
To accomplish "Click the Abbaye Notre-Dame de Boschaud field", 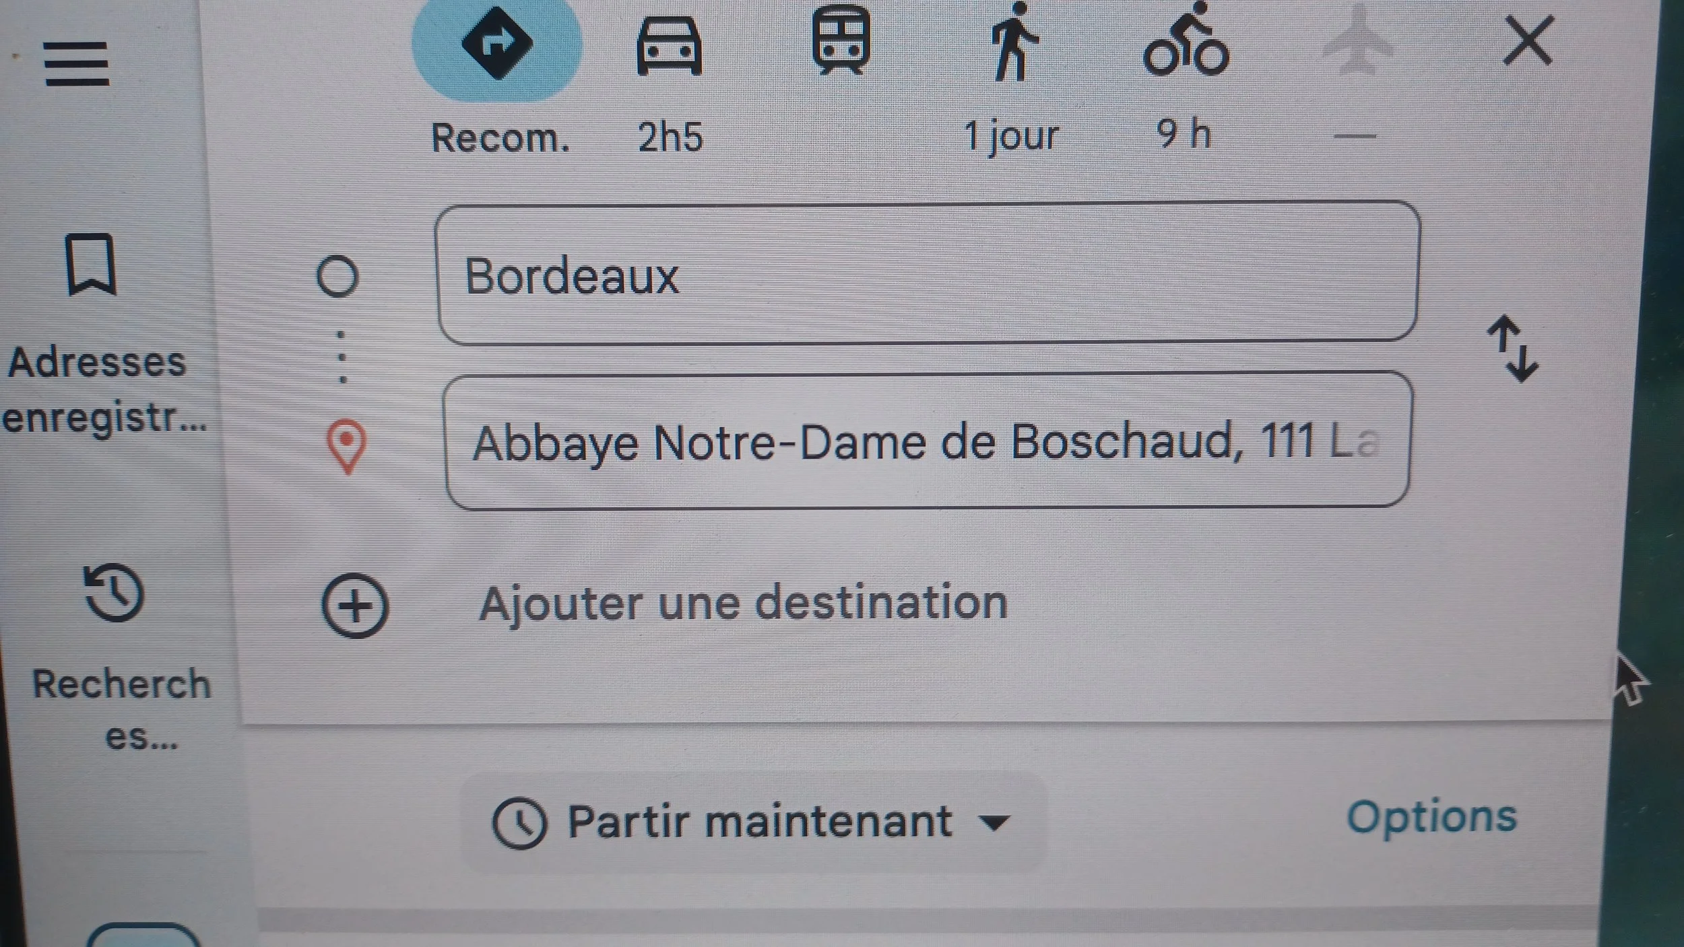I will (928, 440).
